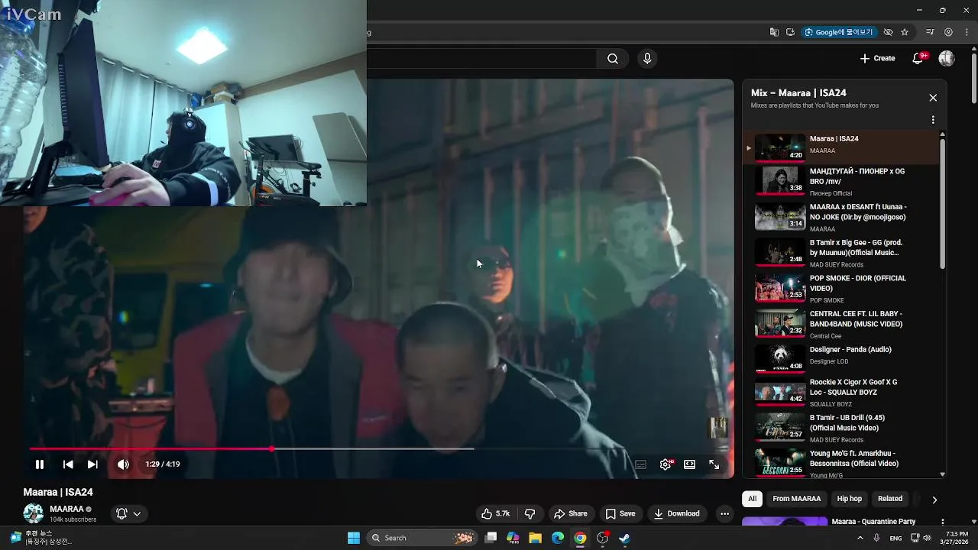Click the Create button
Viewport: 978px width, 550px height.
click(x=877, y=58)
